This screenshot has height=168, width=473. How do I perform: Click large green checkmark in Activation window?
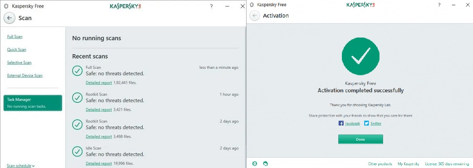coord(361,56)
